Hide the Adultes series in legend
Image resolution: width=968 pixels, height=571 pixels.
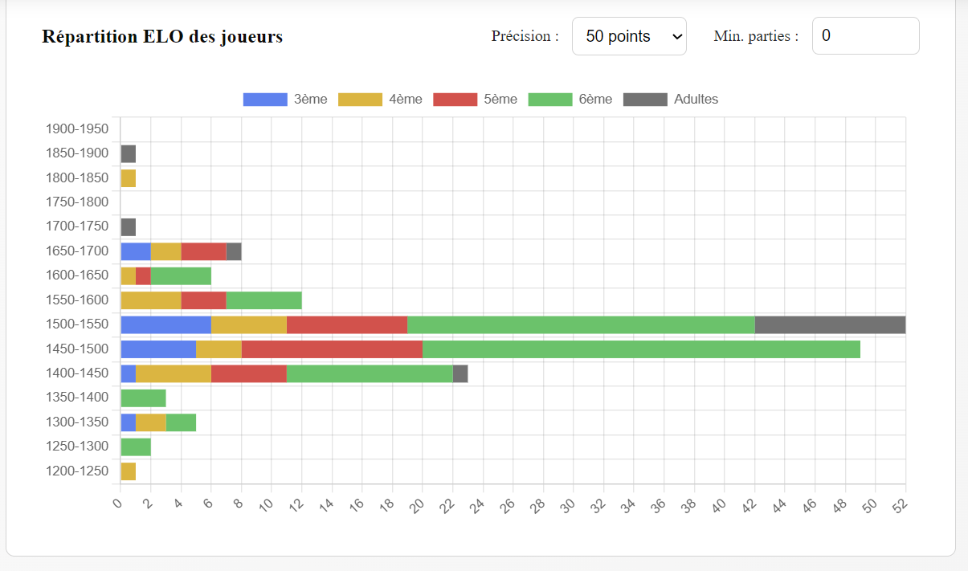[645, 100]
